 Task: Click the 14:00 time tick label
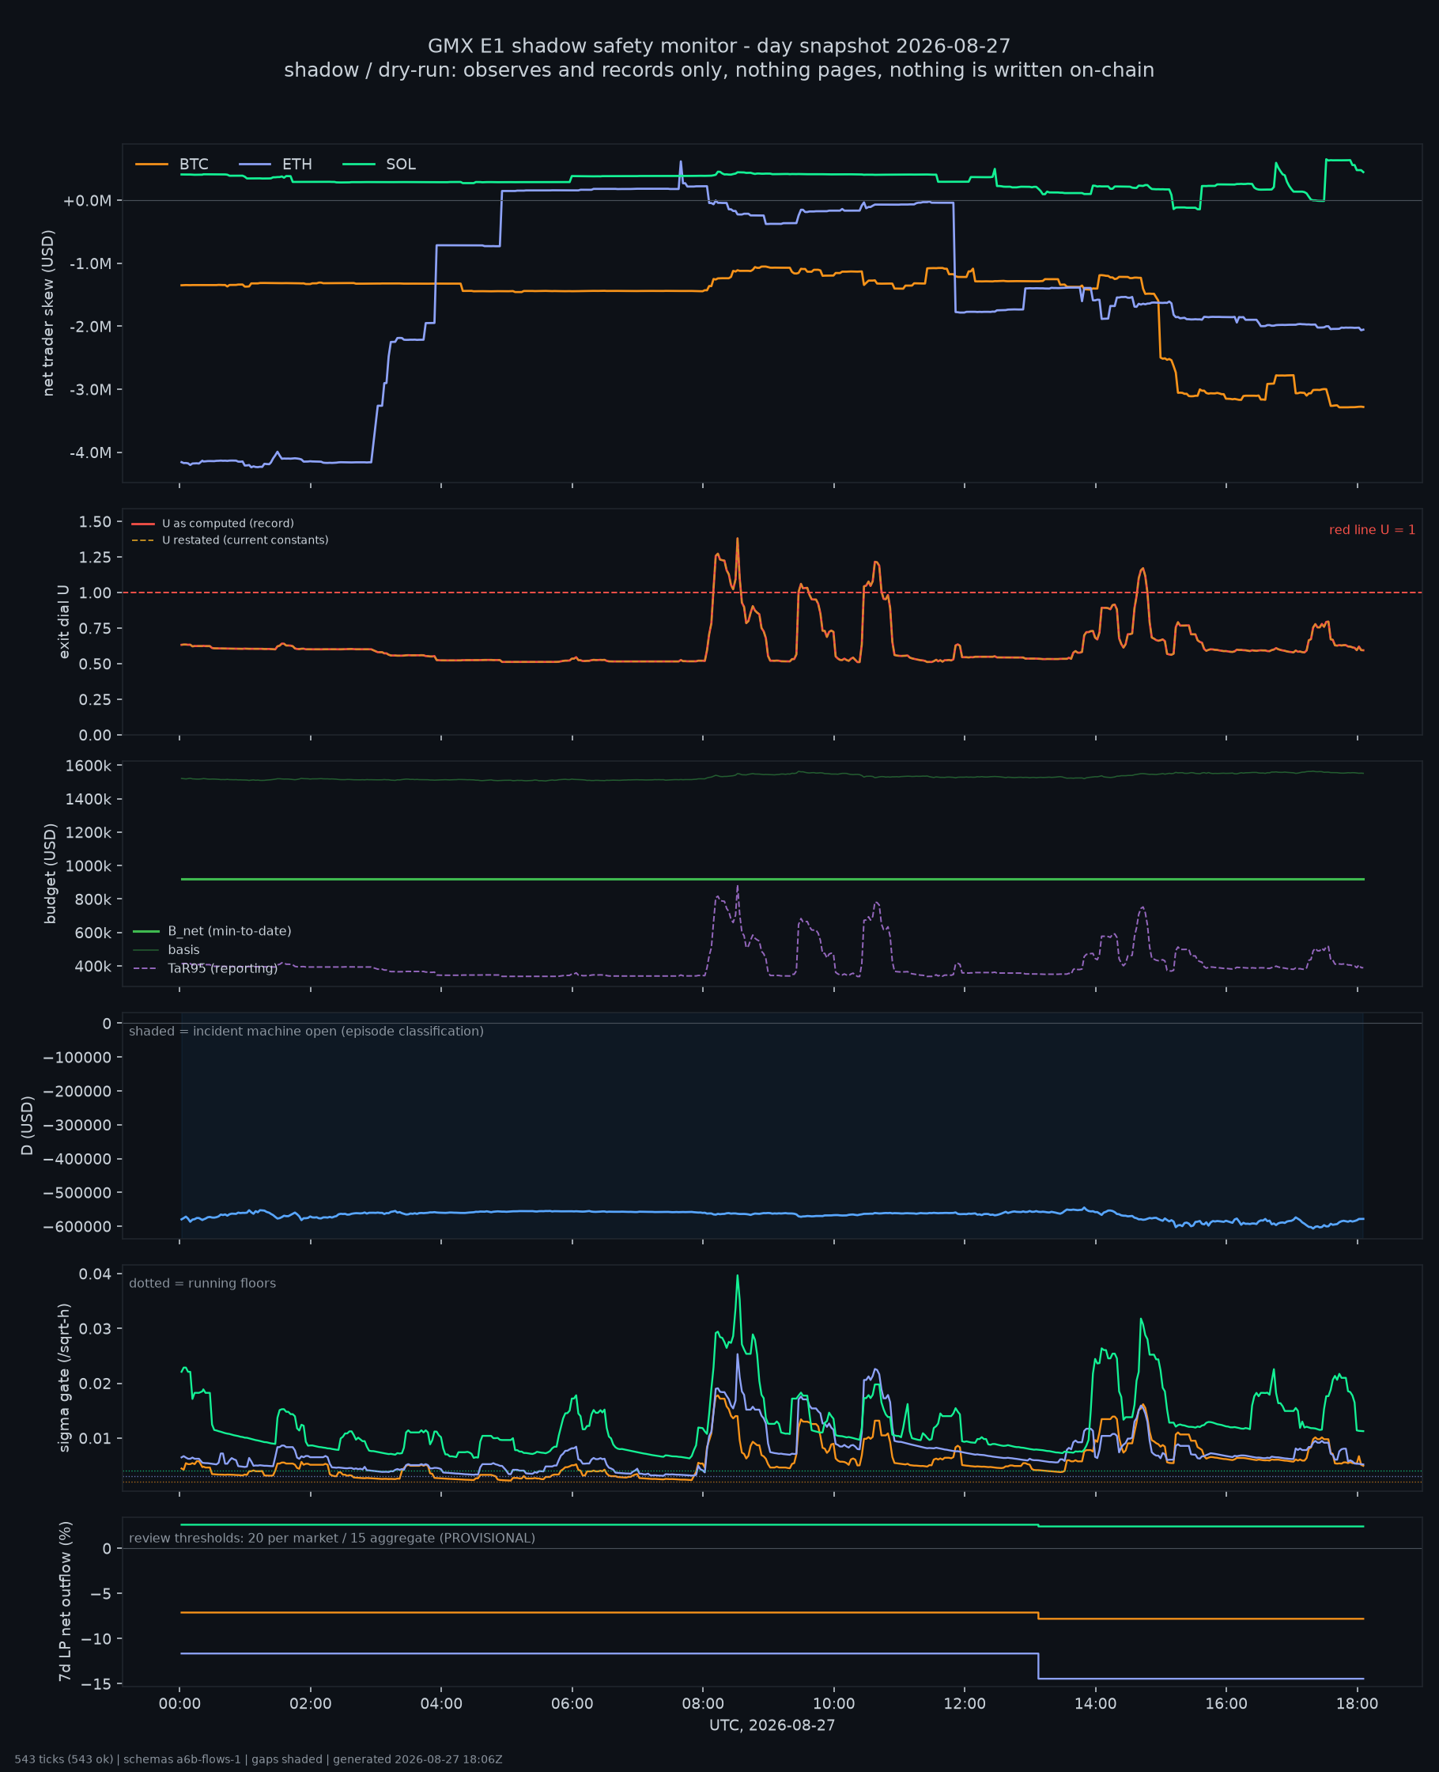(x=1096, y=1704)
